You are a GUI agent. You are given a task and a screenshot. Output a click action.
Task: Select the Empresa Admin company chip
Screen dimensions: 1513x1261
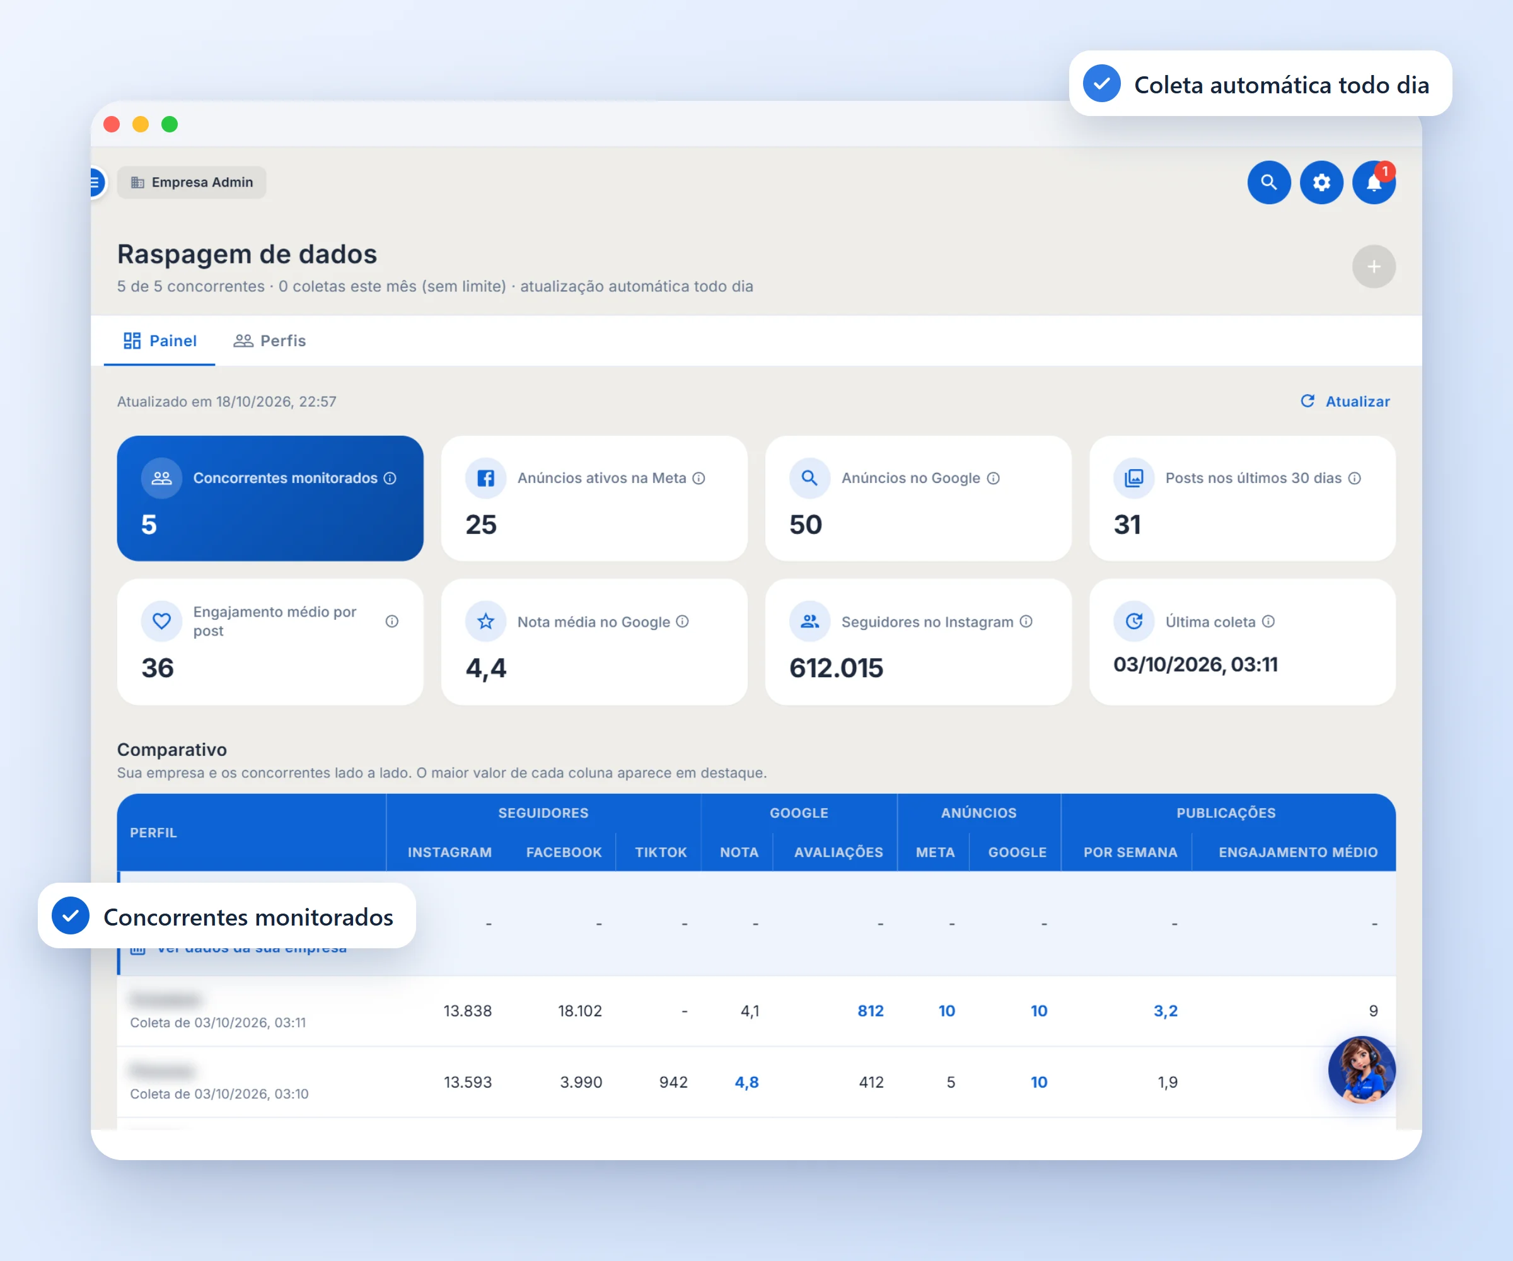(x=192, y=182)
